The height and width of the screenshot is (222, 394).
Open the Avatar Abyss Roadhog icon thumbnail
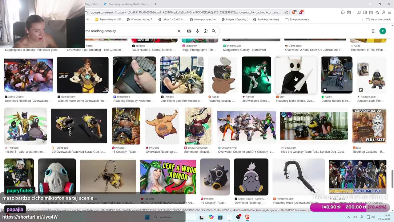point(251,177)
